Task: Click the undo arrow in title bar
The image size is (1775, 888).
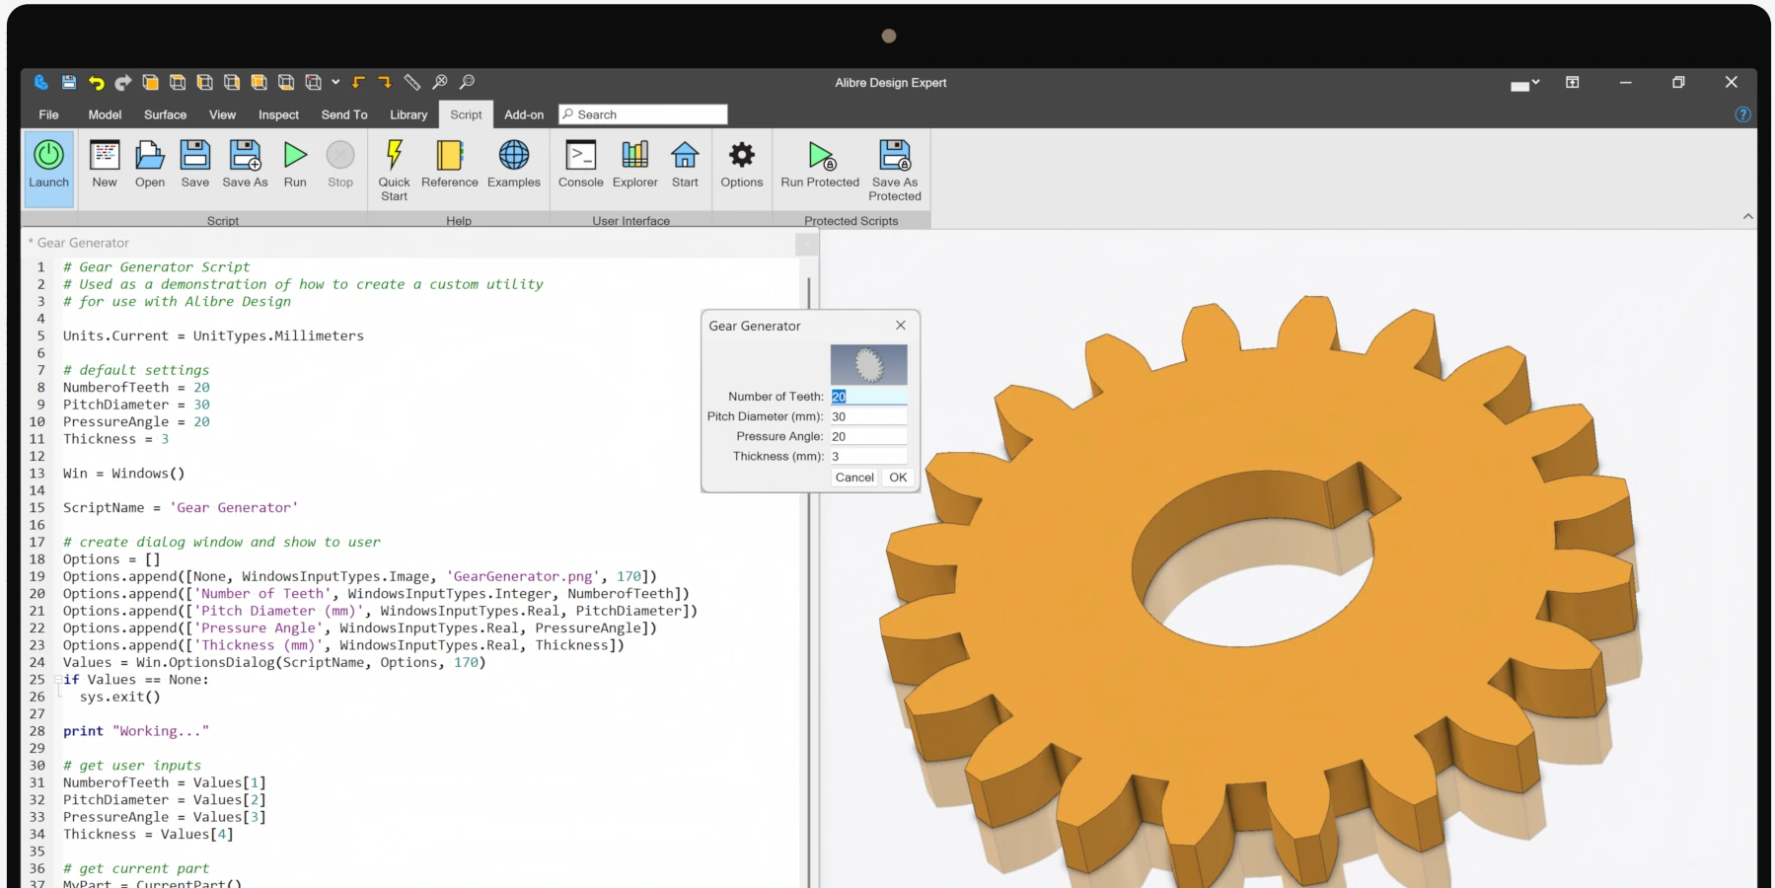Action: [96, 82]
